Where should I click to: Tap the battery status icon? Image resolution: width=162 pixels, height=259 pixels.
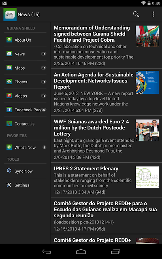click(x=149, y=3)
